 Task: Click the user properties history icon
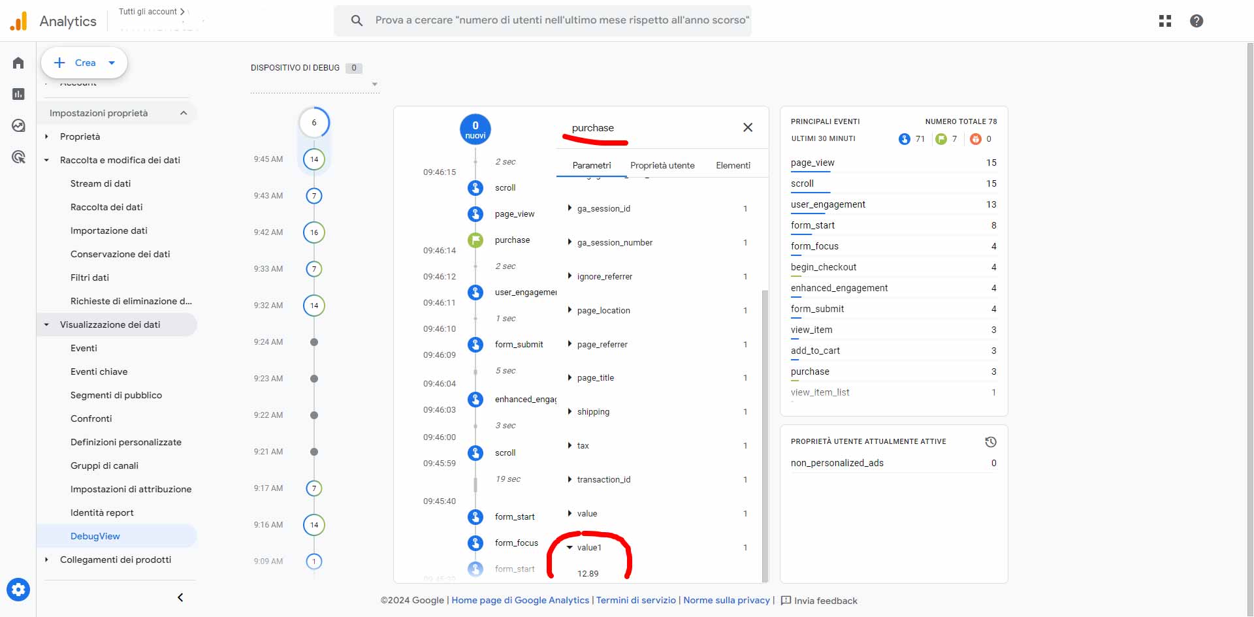pyautogui.click(x=990, y=442)
